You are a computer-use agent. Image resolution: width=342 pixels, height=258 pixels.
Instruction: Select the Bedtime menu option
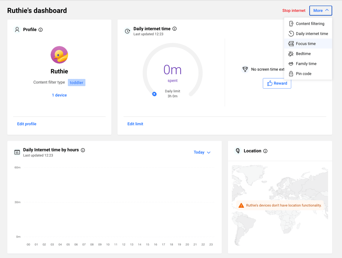coord(308,54)
